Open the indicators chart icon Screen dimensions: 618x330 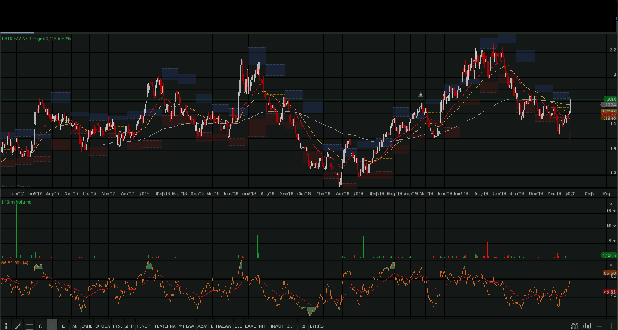pyautogui.click(x=574, y=326)
